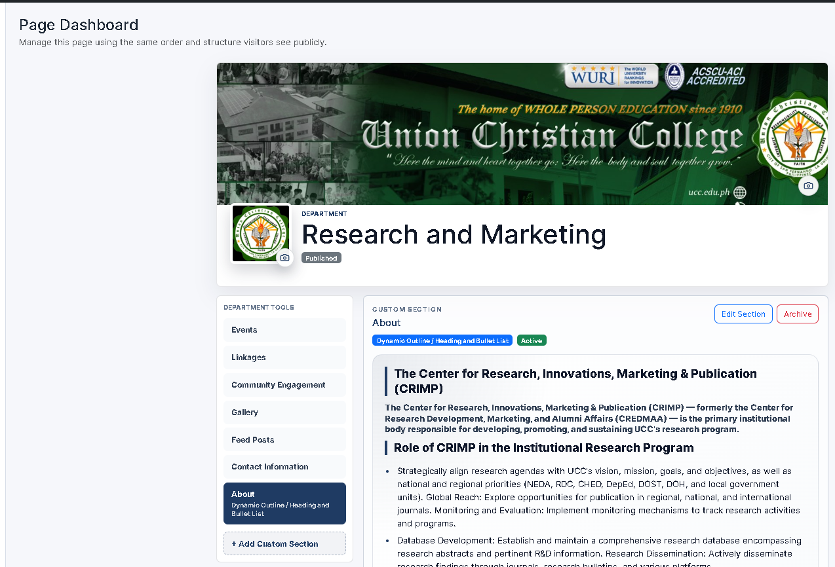Click heading 'Role of CRIMP in the Institutional Research Program'
This screenshot has width=835, height=567.
[543, 448]
